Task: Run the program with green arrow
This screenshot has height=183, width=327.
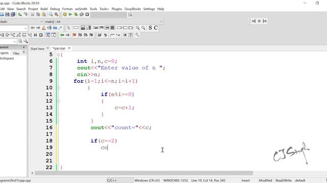Action: pyautogui.click(x=71, y=15)
